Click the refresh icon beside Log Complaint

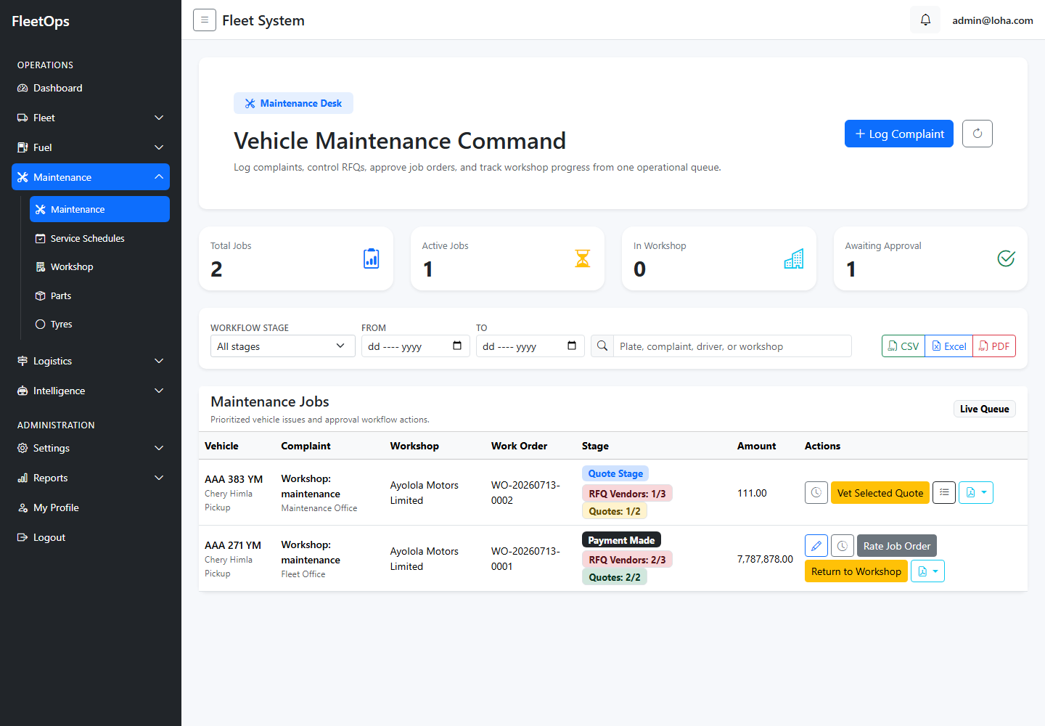pyautogui.click(x=978, y=134)
